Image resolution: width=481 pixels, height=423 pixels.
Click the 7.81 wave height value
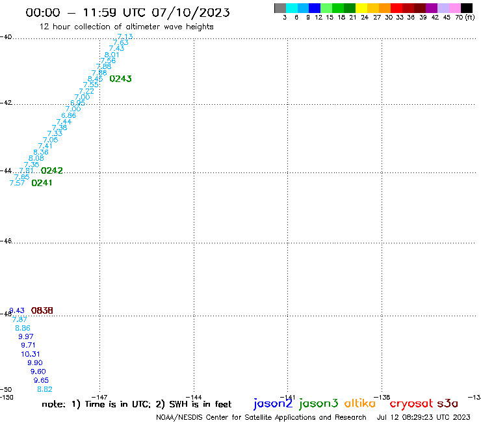27,171
